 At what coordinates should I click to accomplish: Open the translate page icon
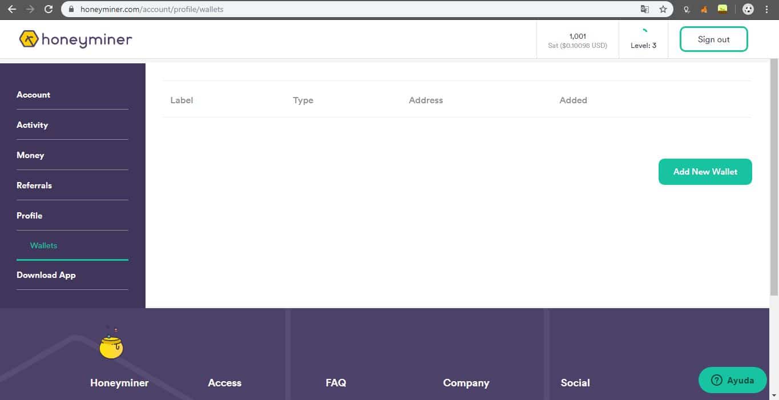click(x=645, y=9)
